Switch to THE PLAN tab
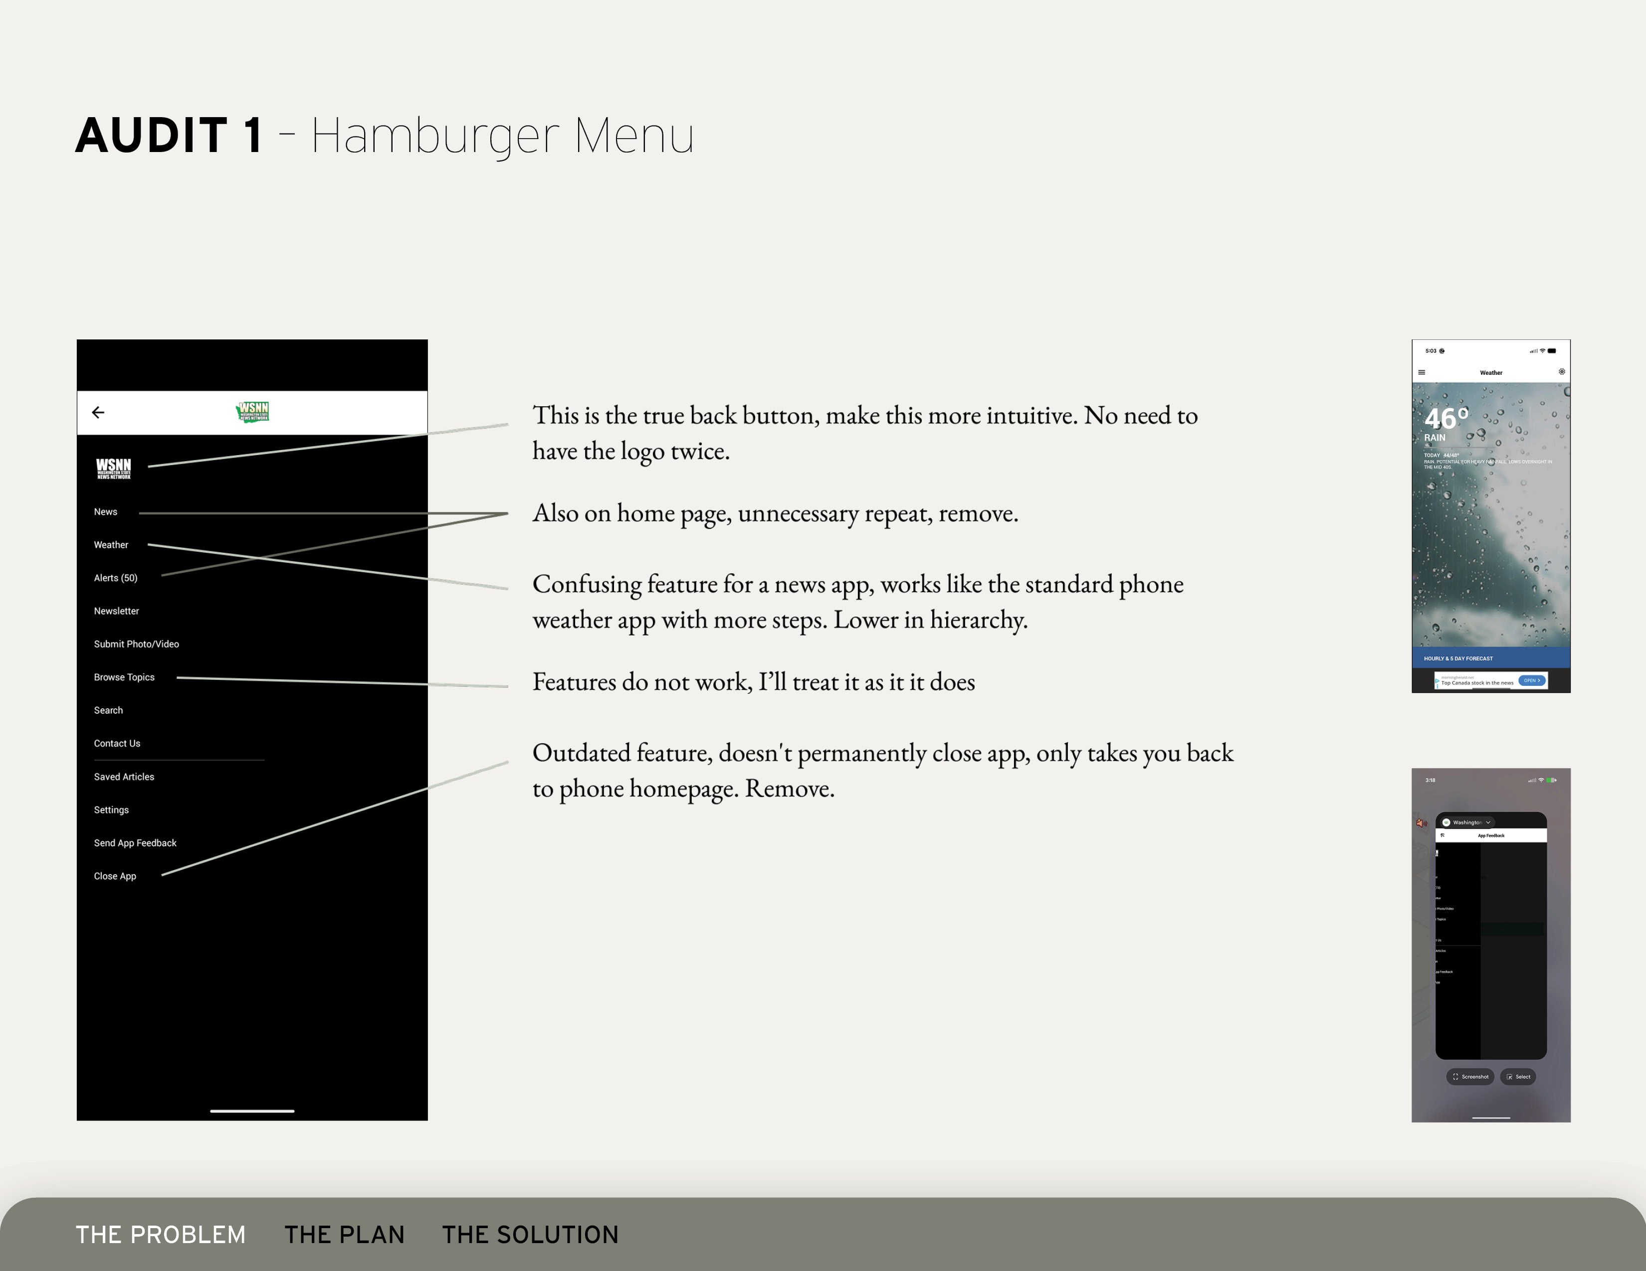Screen dimensions: 1646x1271 pyautogui.click(x=345, y=1235)
